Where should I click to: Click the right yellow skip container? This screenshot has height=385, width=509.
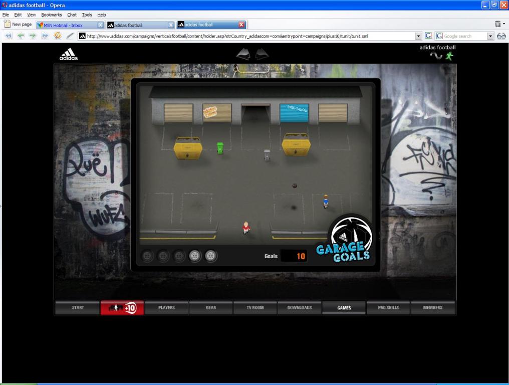click(296, 145)
